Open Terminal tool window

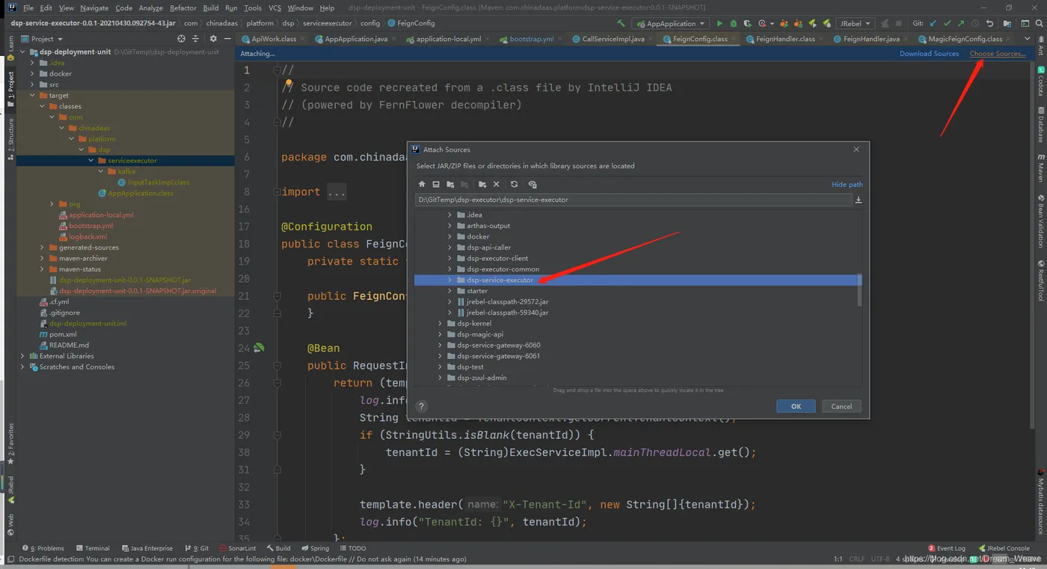(x=93, y=548)
